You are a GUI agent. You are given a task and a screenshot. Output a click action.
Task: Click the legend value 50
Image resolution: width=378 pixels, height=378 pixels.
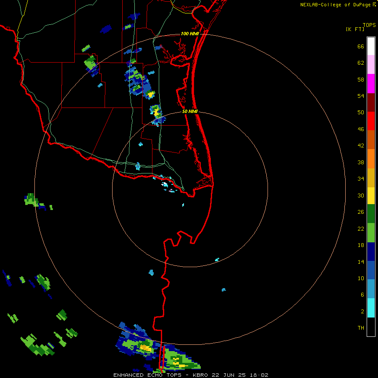pos(361,112)
